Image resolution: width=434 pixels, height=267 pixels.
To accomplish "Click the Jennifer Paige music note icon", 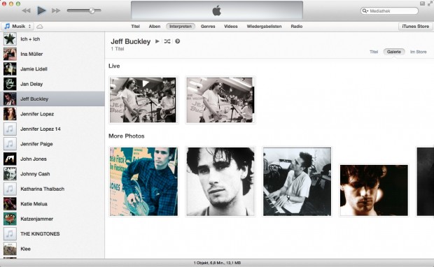I will (x=10, y=144).
